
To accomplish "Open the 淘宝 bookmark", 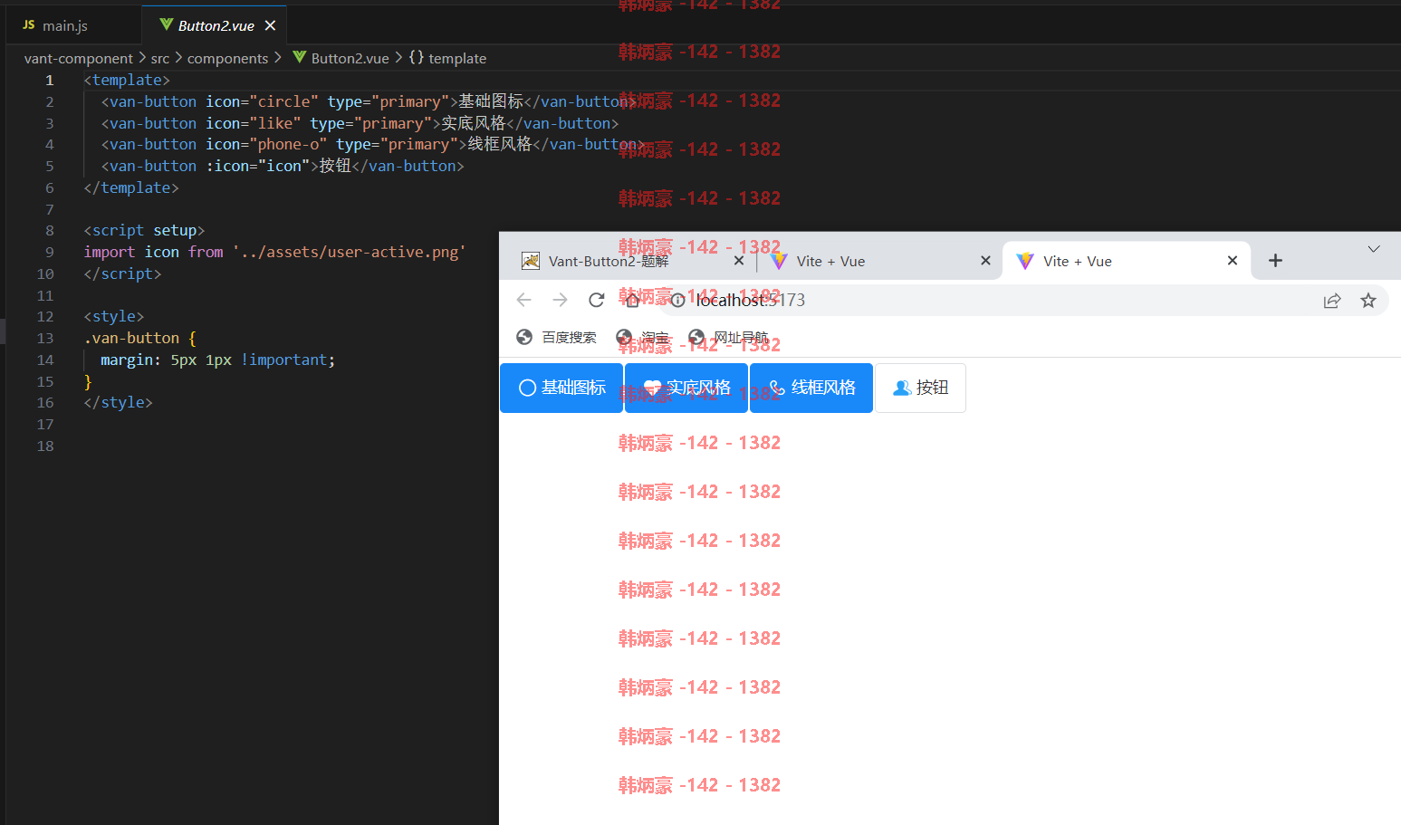I will pos(642,337).
